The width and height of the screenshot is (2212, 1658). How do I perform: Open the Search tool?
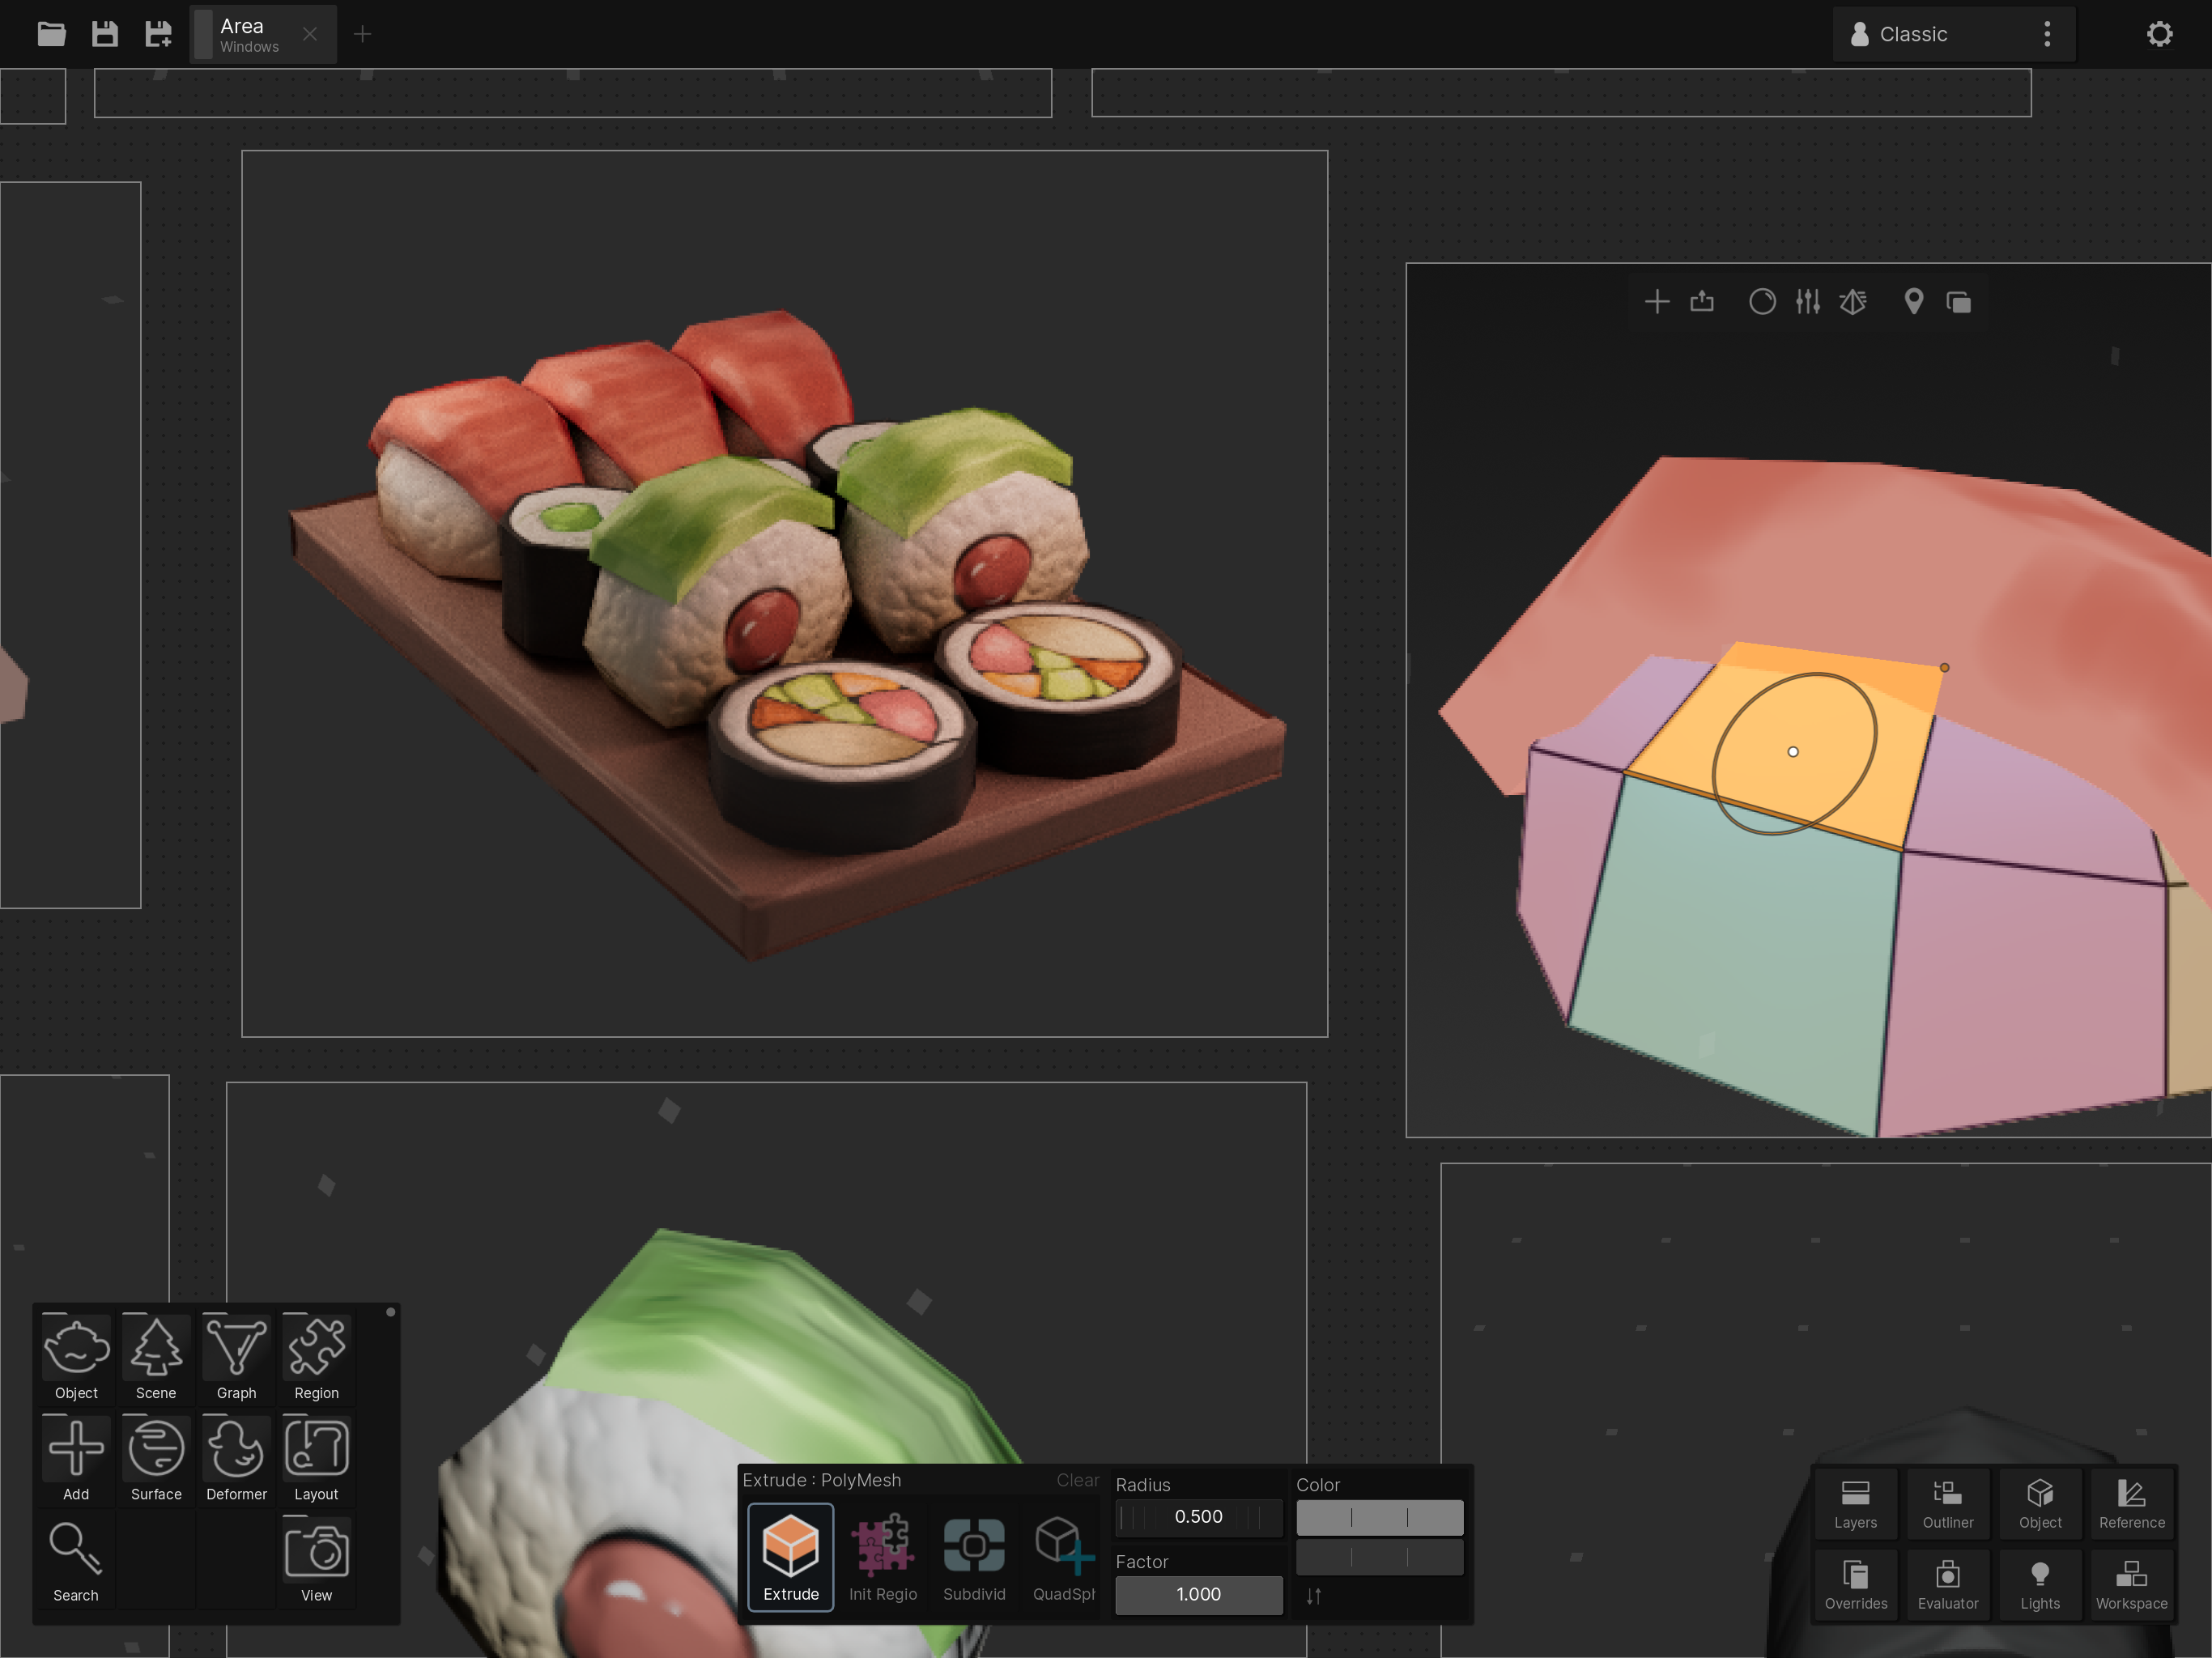click(x=76, y=1561)
